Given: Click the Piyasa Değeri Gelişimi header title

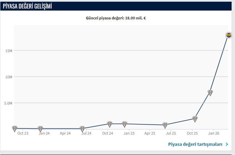Looking at the screenshot, I should [27, 6].
